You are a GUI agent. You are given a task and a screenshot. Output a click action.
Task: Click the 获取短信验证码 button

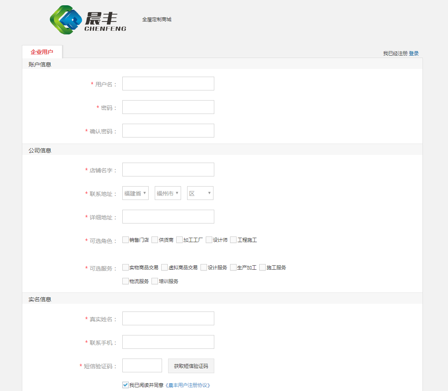click(x=190, y=365)
